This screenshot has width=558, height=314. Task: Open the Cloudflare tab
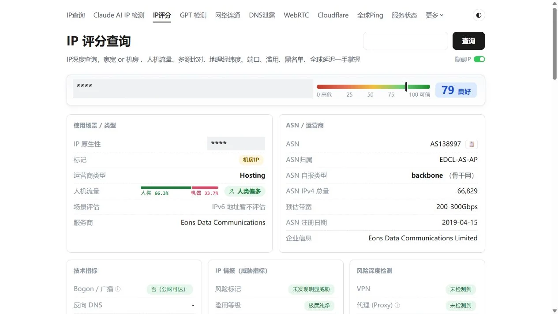click(x=333, y=15)
